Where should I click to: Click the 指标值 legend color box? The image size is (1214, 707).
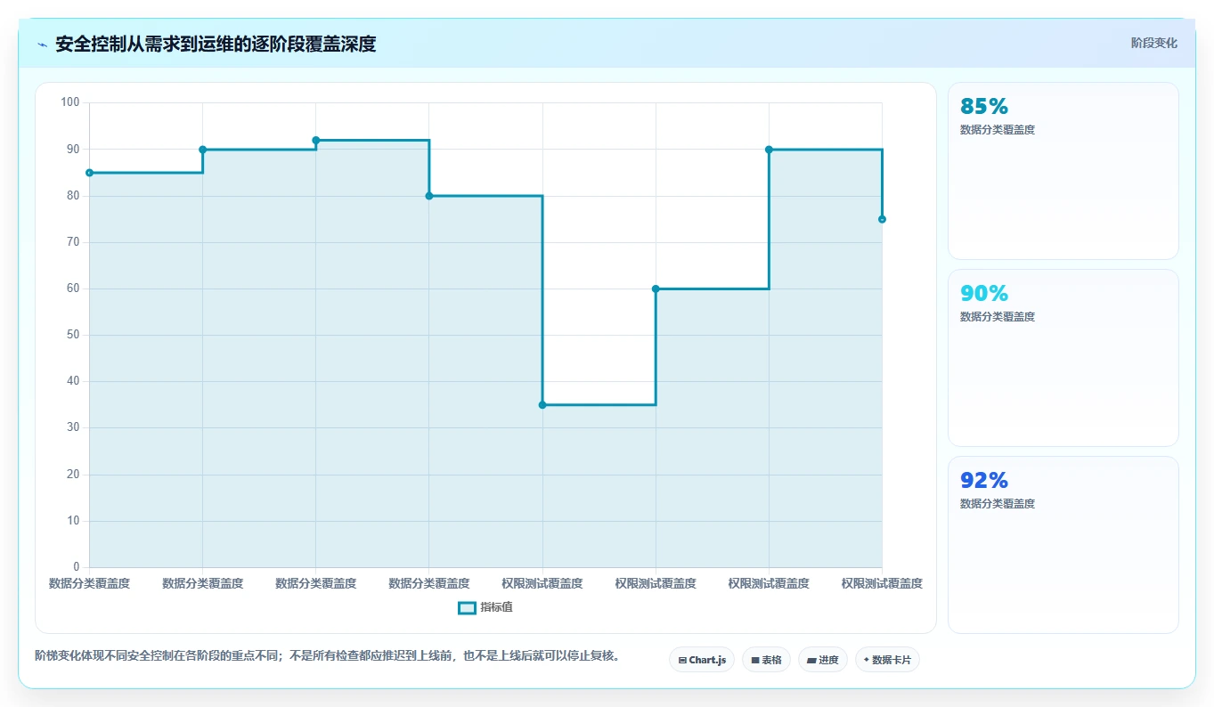click(x=467, y=607)
